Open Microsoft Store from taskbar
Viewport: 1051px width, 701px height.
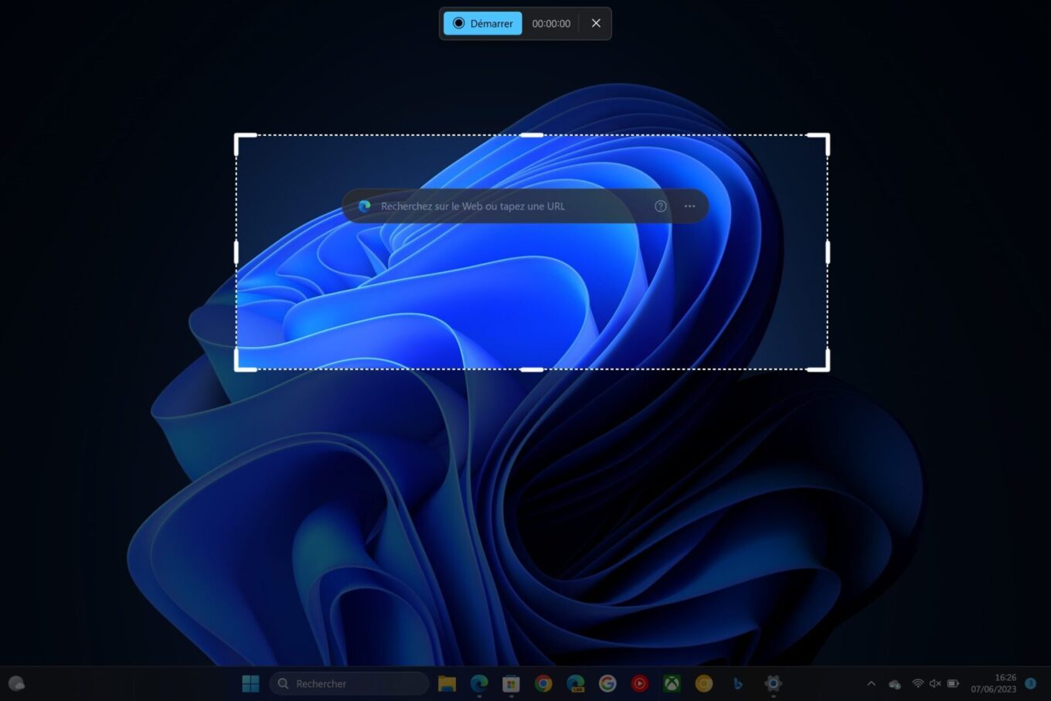tap(511, 683)
